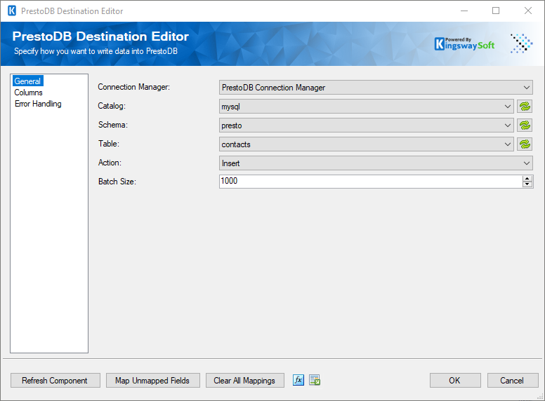Click the Connection Manager label
The image size is (545, 401).
point(134,87)
